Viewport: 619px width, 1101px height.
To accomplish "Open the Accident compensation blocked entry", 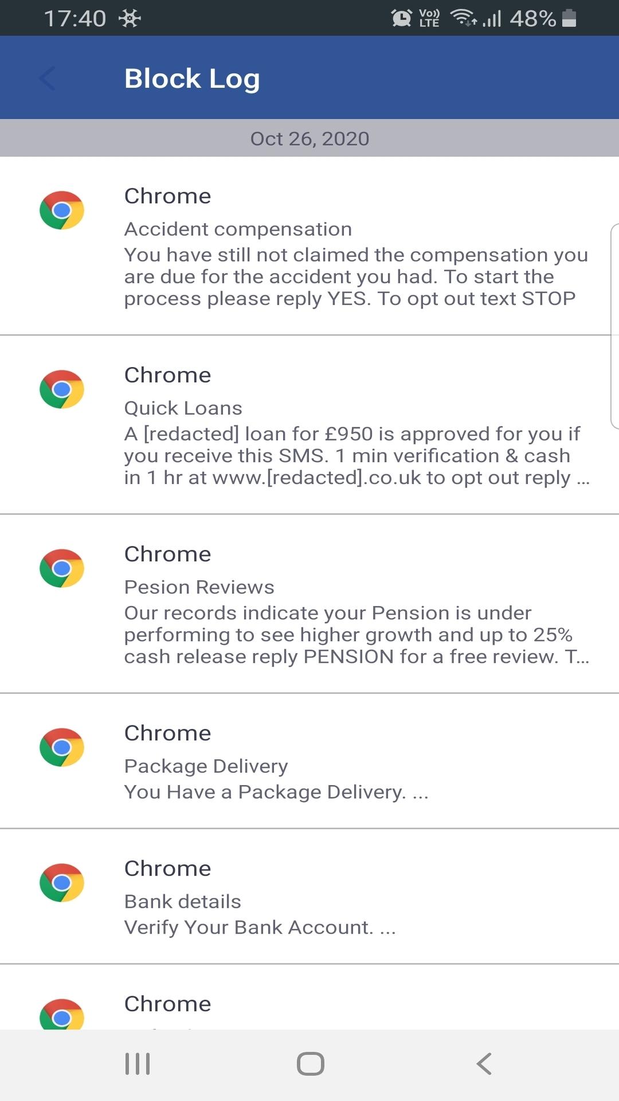I will coord(309,246).
